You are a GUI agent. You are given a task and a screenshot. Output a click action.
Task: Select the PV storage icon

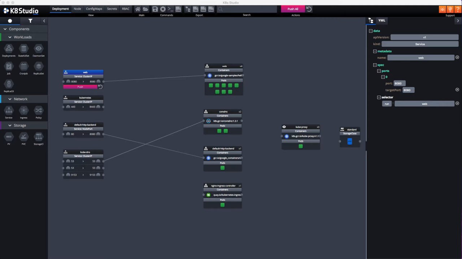point(9,137)
